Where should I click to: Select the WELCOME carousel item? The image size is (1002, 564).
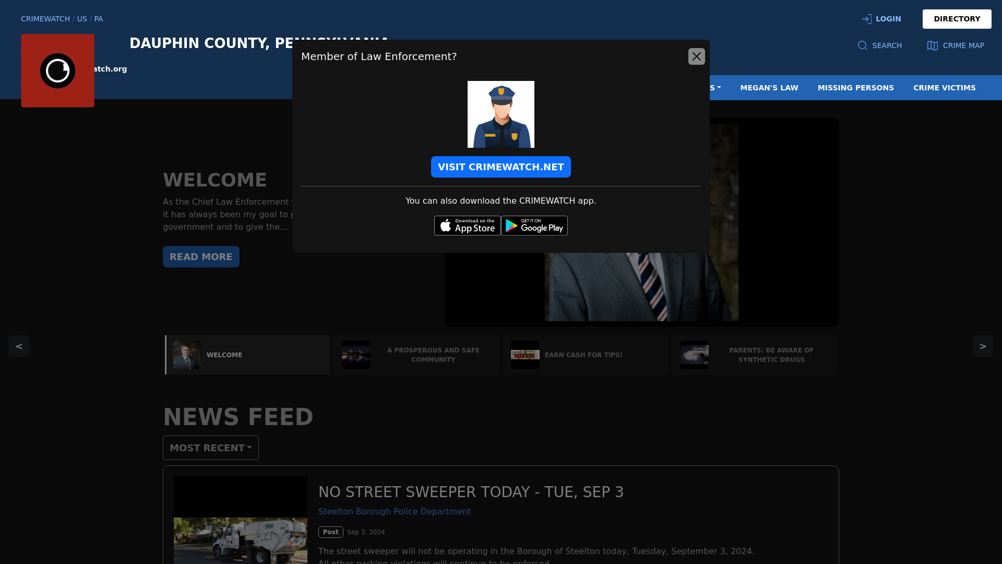click(x=247, y=355)
